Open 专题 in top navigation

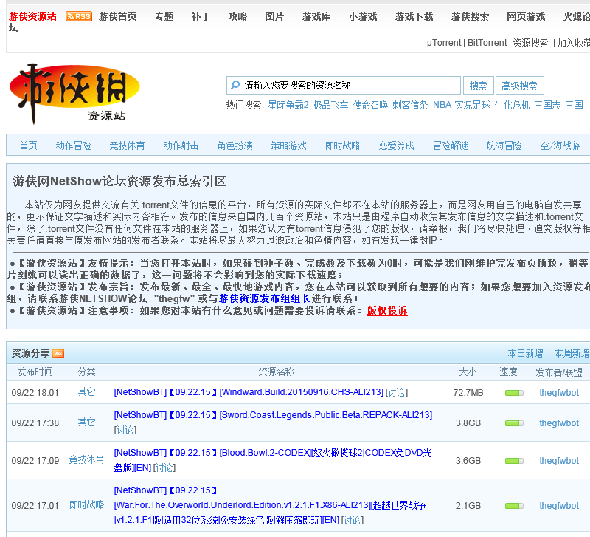pyautogui.click(x=164, y=16)
